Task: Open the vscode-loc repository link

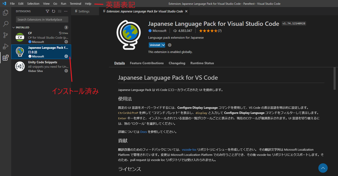Action: click(x=189, y=149)
